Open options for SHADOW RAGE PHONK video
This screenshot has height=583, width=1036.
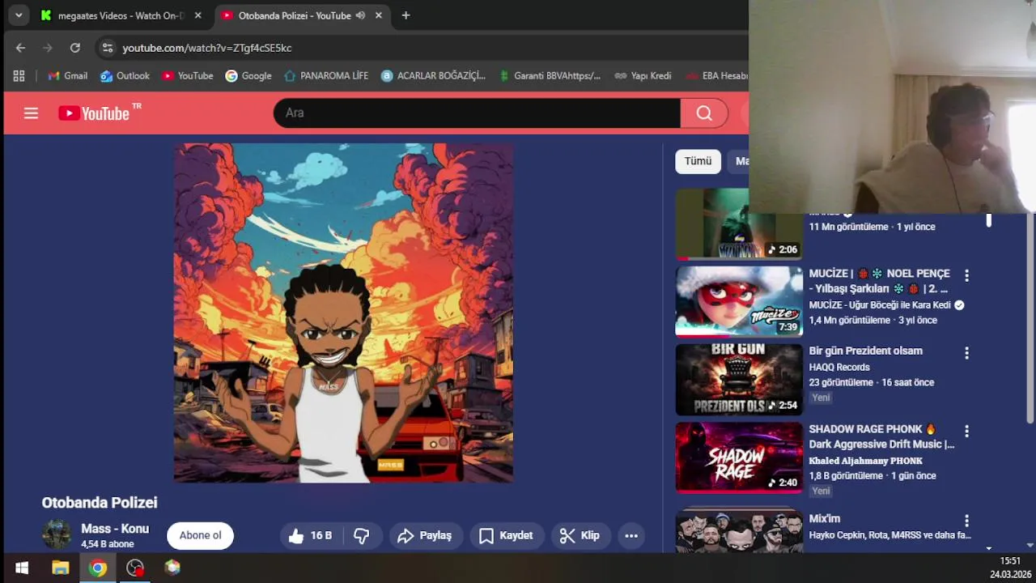[966, 431]
